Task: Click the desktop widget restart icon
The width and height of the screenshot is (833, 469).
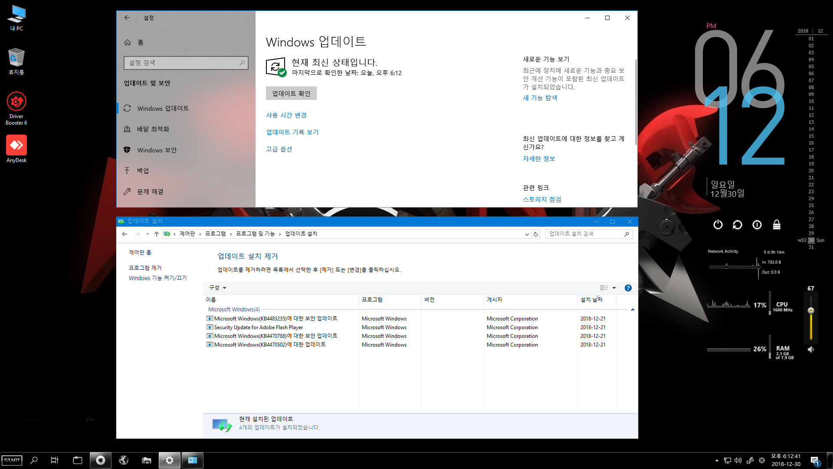Action: coord(738,225)
